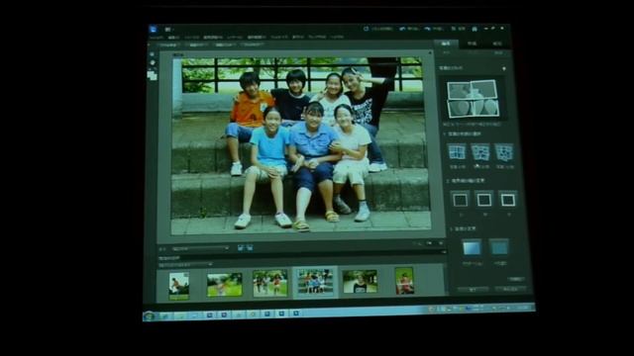634x356 pixels.
Task: Open the Edit menu
Action: [173, 38]
